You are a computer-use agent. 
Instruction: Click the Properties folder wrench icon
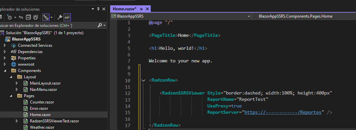tap(14, 58)
